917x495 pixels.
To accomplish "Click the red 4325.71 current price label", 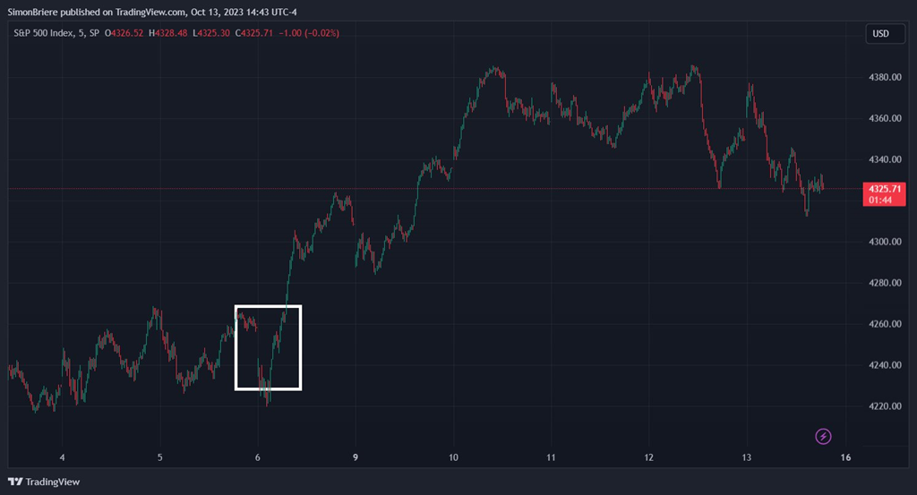I will (883, 189).
